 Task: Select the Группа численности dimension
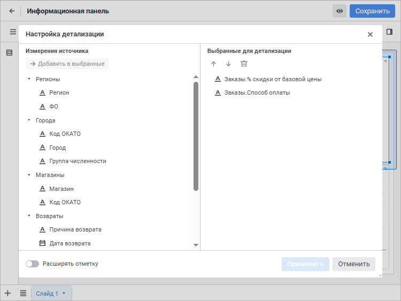point(78,161)
